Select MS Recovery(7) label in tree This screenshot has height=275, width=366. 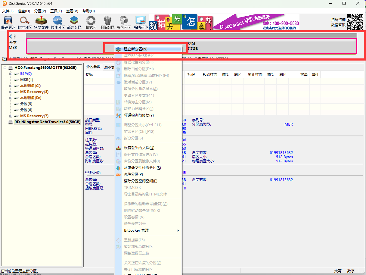coord(34,116)
